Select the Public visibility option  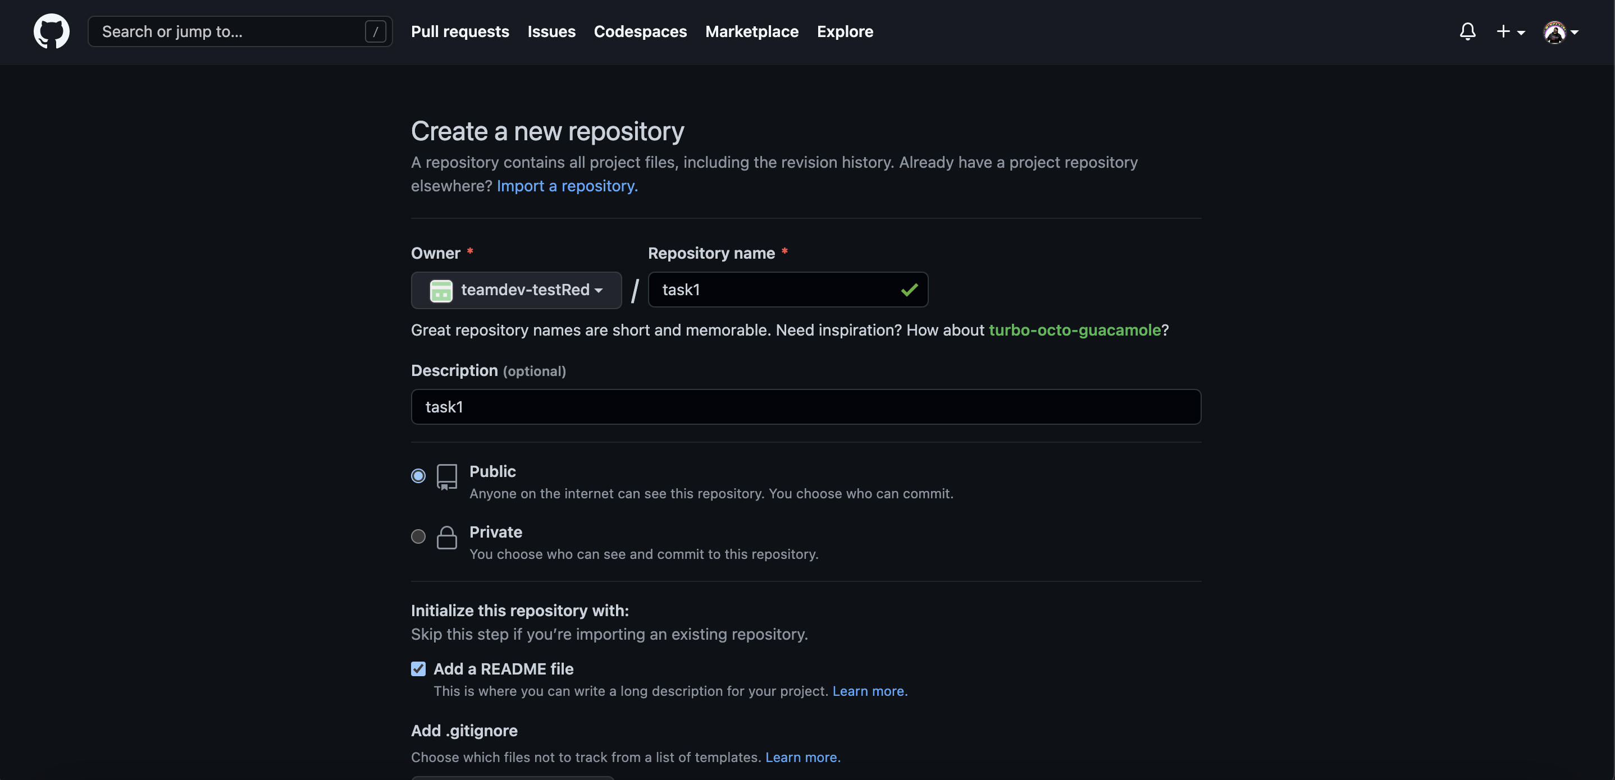418,475
